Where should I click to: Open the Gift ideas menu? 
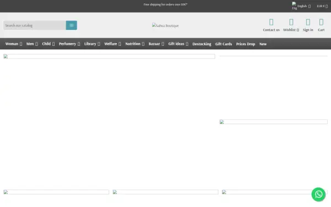pos(178,44)
